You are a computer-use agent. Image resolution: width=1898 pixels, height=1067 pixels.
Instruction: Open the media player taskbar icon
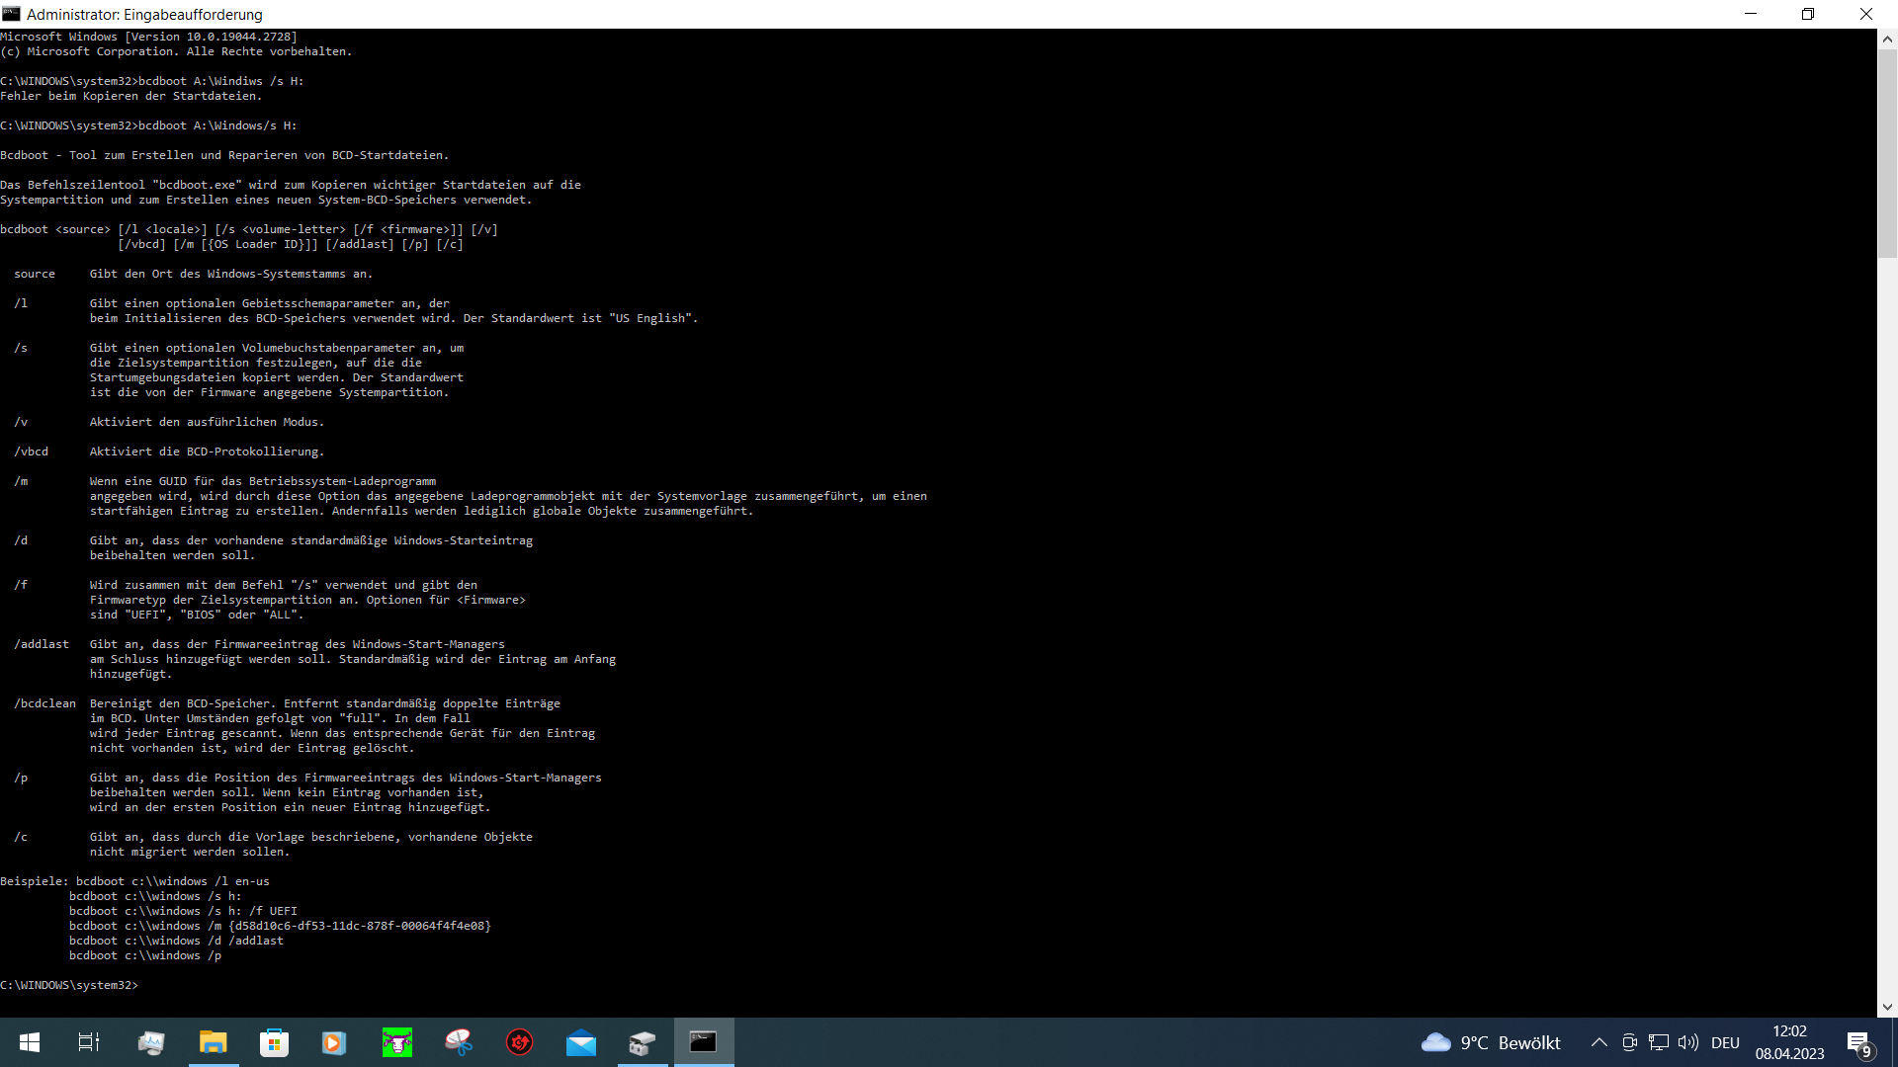334,1042
